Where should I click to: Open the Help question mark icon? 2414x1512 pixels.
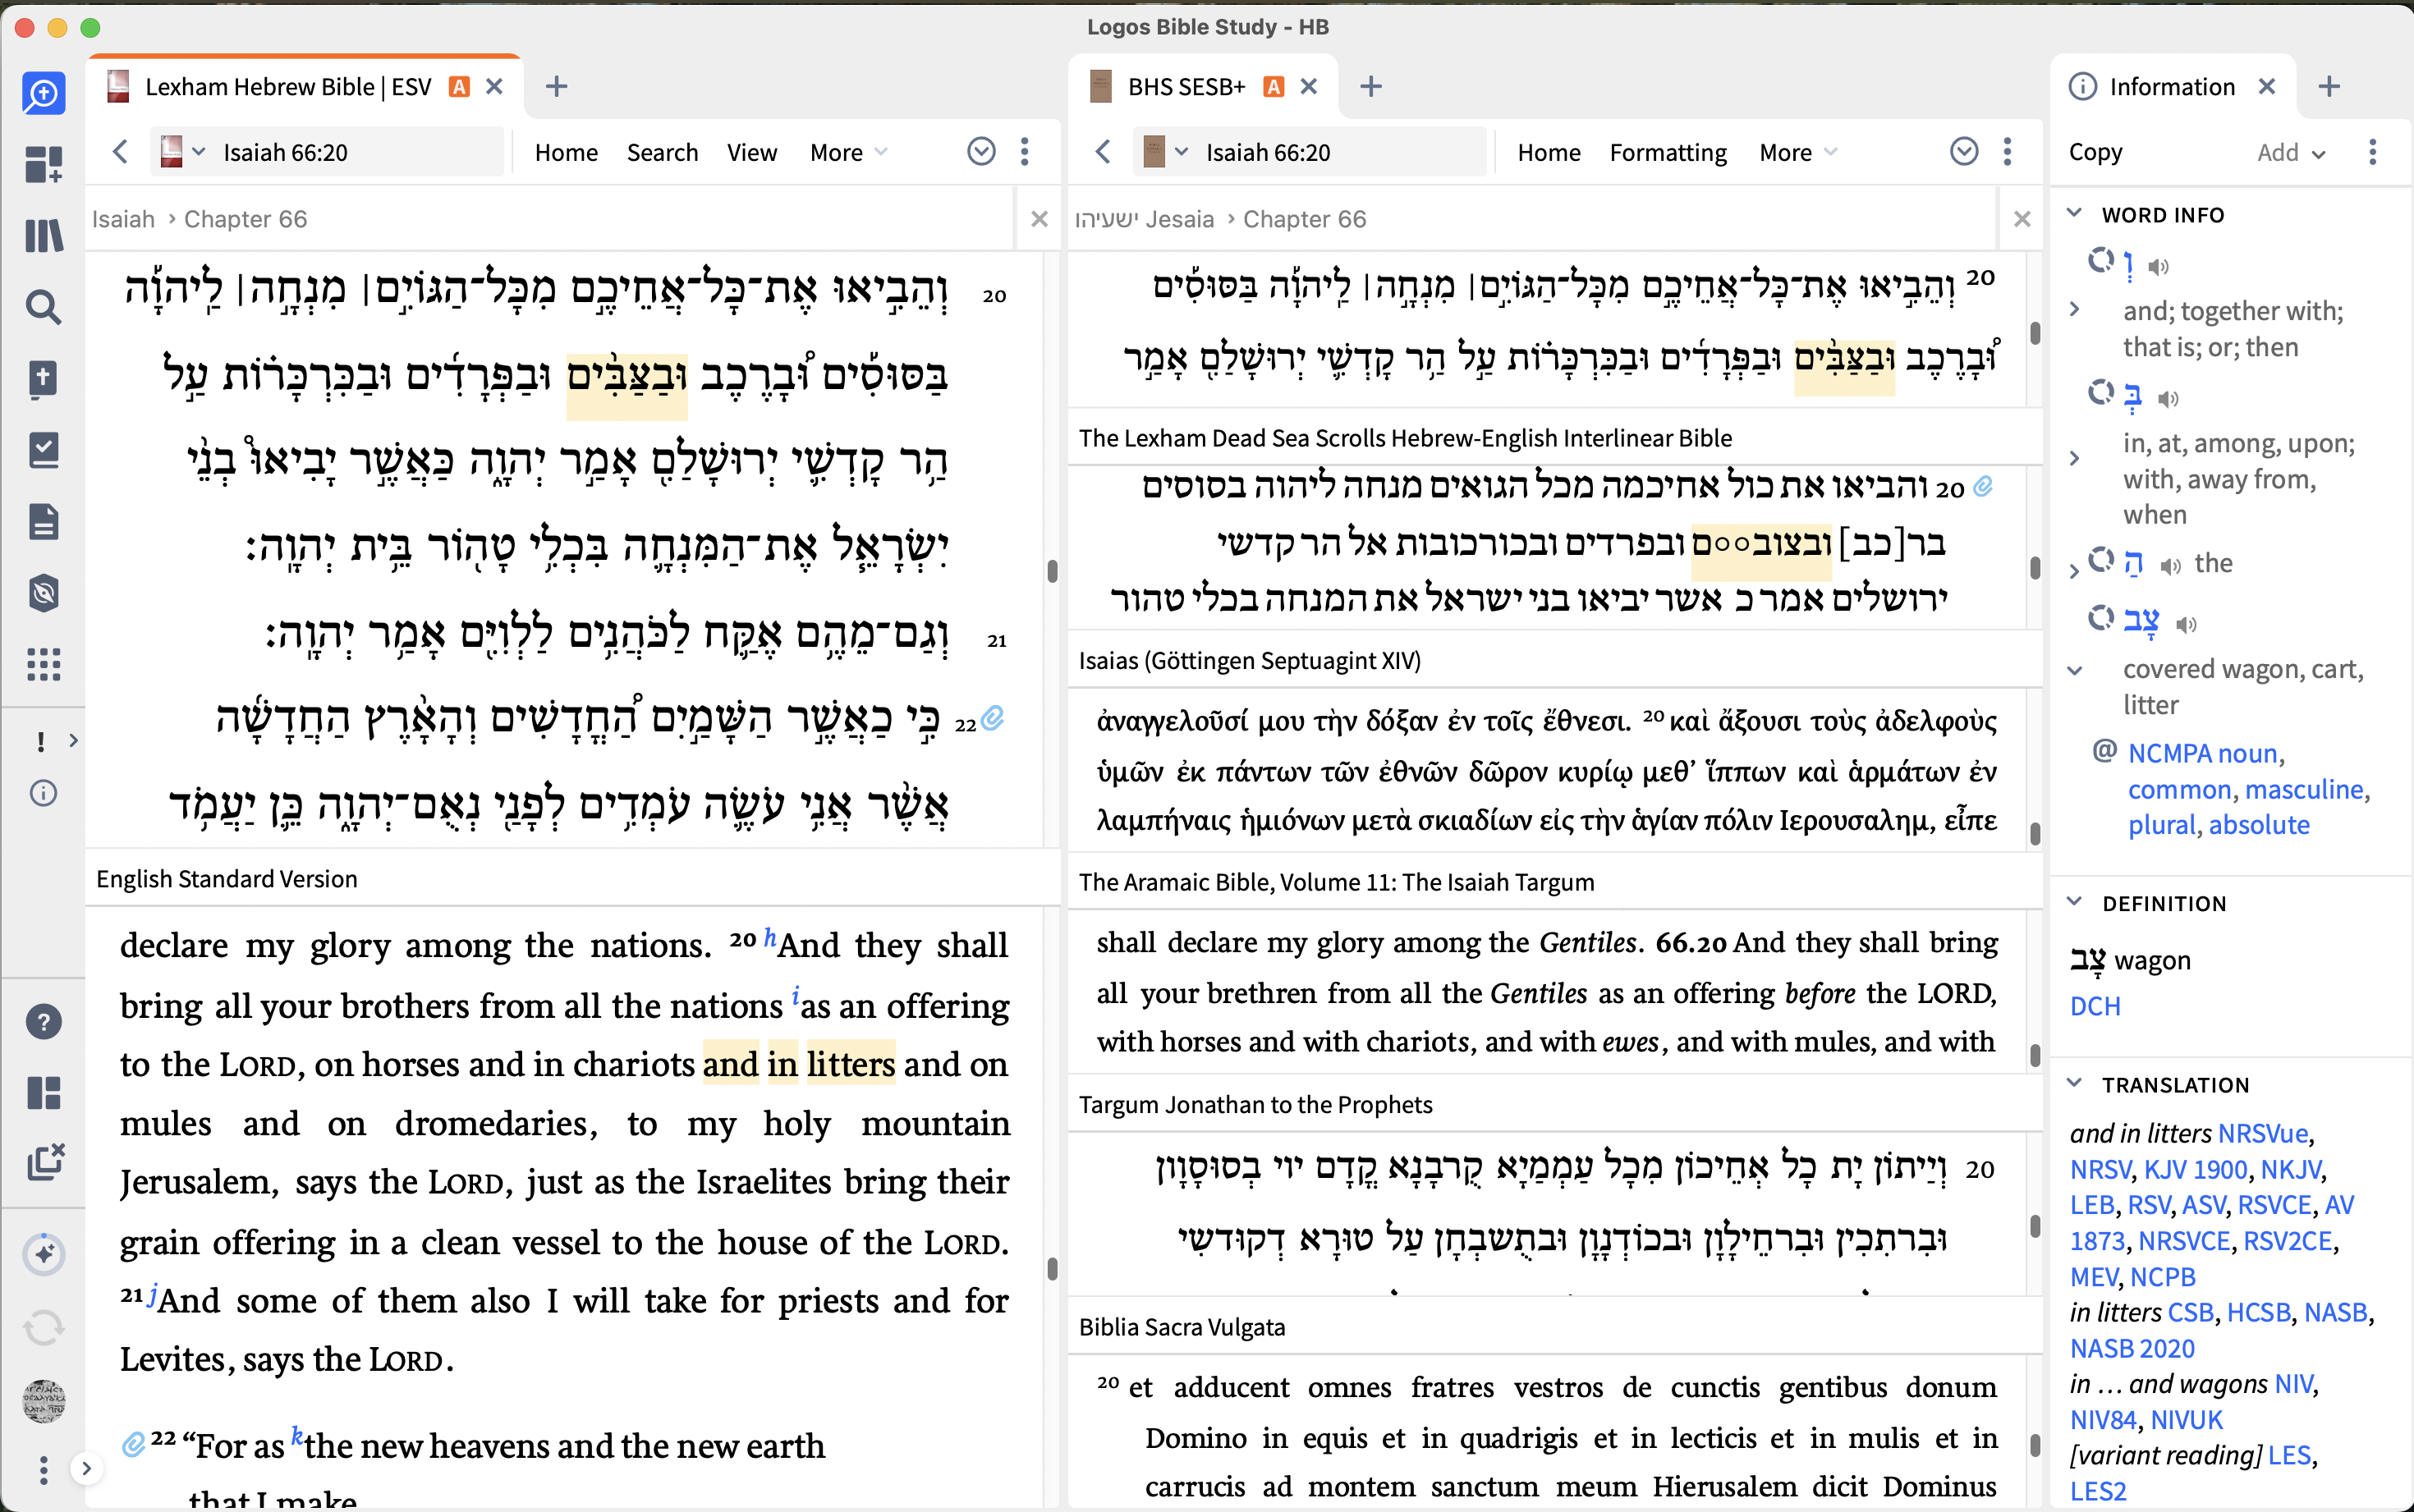pyautogui.click(x=43, y=1022)
